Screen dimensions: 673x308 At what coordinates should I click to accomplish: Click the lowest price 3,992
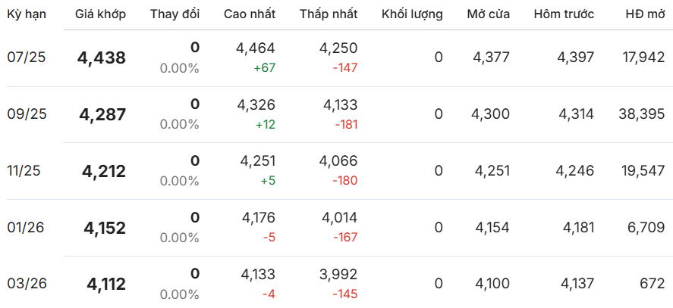tap(338, 274)
